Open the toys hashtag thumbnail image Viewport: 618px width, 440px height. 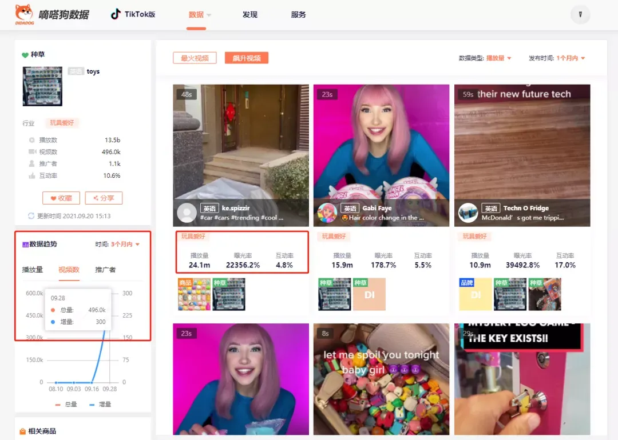[x=42, y=86]
